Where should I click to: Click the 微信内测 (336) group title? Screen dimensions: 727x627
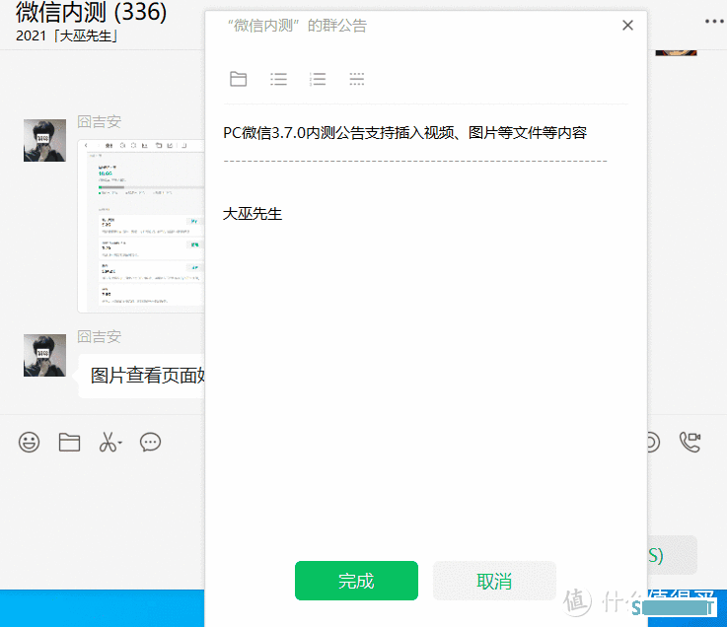coord(91,12)
